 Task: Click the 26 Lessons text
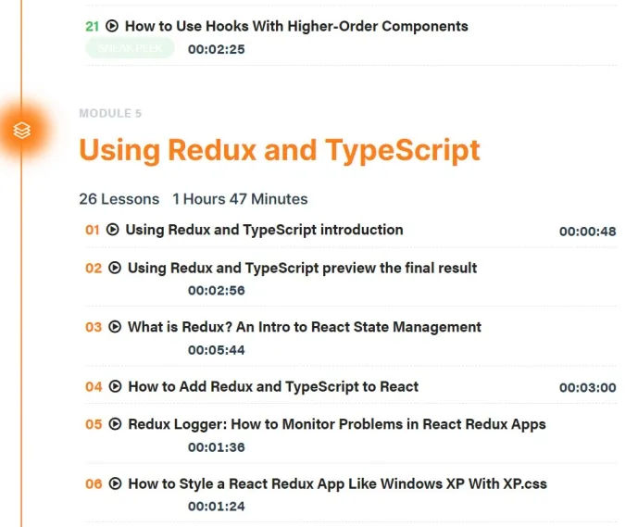tap(119, 199)
